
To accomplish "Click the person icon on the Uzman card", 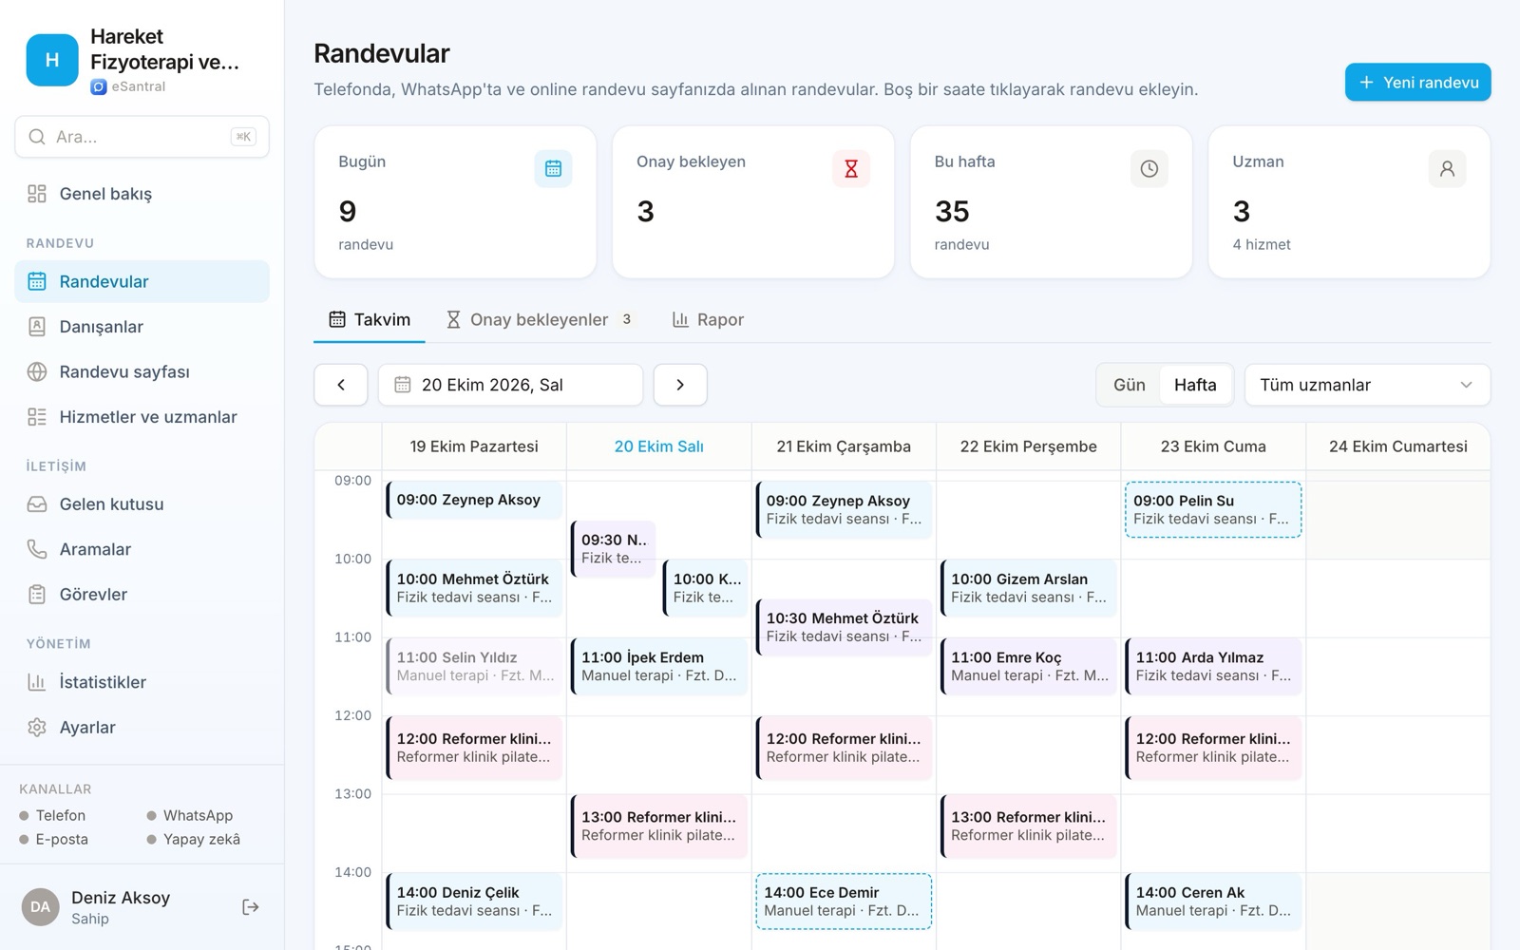I will coord(1447,169).
